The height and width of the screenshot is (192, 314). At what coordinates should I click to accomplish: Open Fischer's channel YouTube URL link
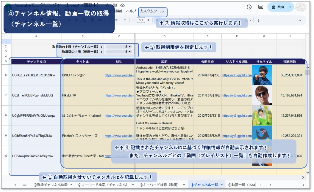[x=119, y=136]
